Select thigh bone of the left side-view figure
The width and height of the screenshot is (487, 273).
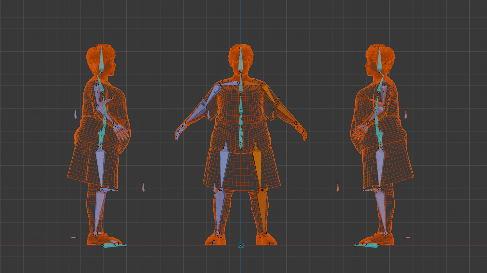coord(100,167)
